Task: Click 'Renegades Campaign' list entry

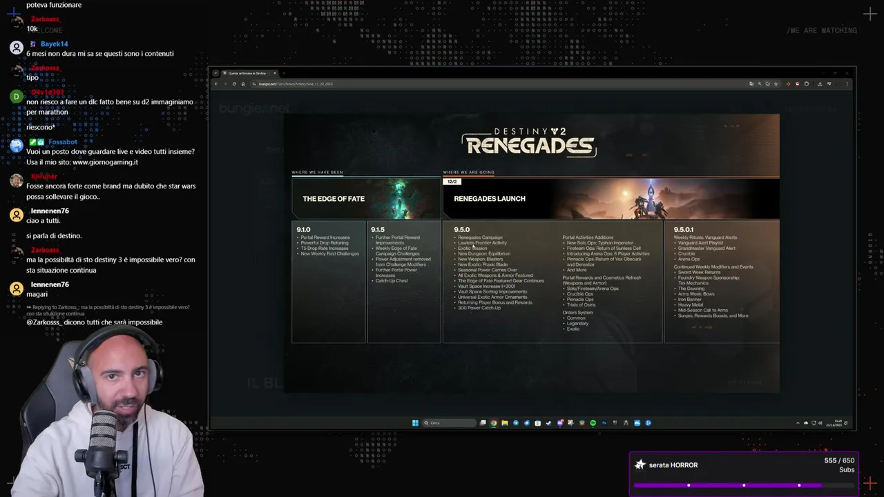Action: pyautogui.click(x=480, y=237)
